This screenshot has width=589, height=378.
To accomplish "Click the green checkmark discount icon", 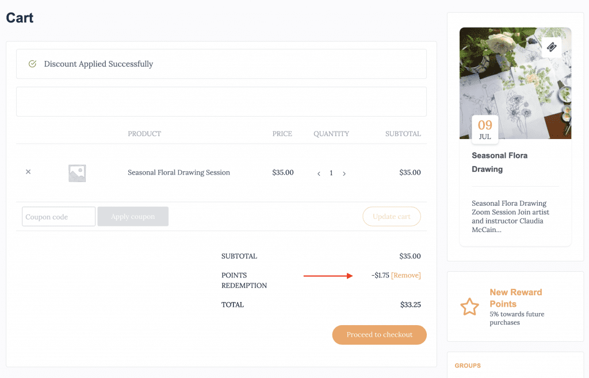I will click(x=33, y=64).
